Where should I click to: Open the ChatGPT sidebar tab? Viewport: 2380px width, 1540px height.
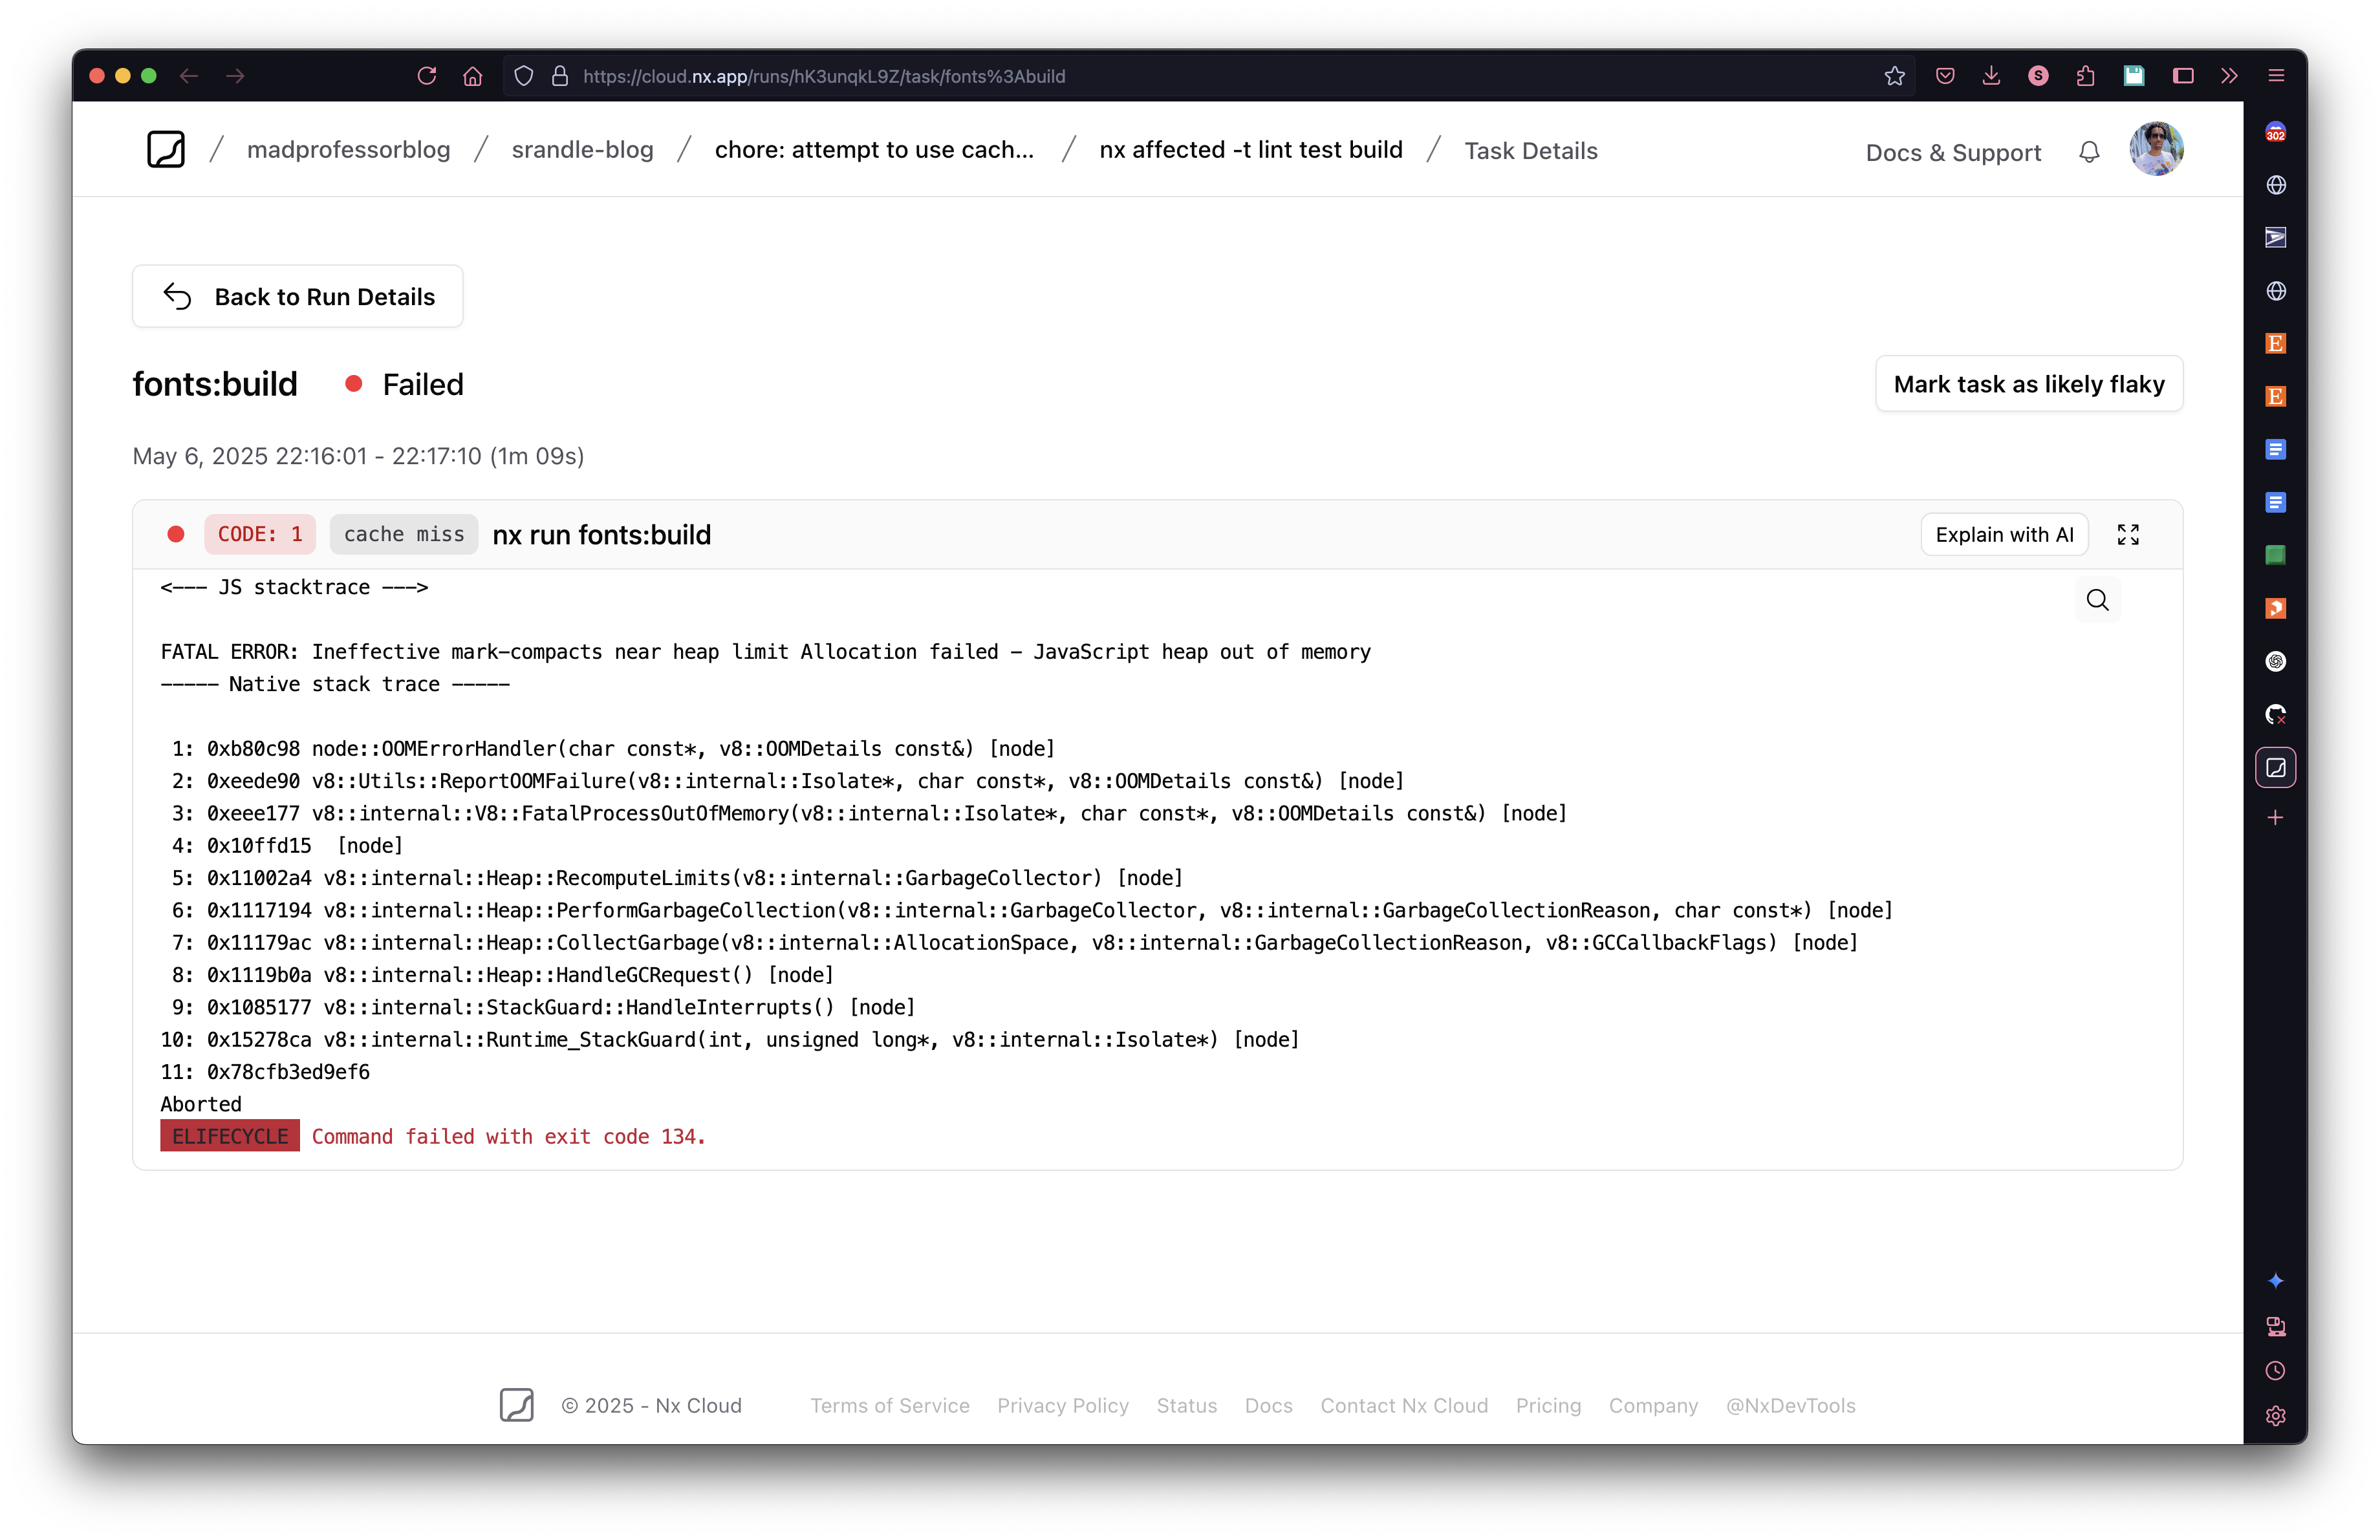click(2276, 661)
